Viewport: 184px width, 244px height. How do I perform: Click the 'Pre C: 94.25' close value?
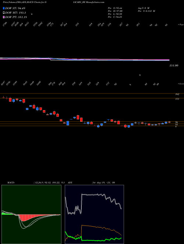(x=115, y=17)
